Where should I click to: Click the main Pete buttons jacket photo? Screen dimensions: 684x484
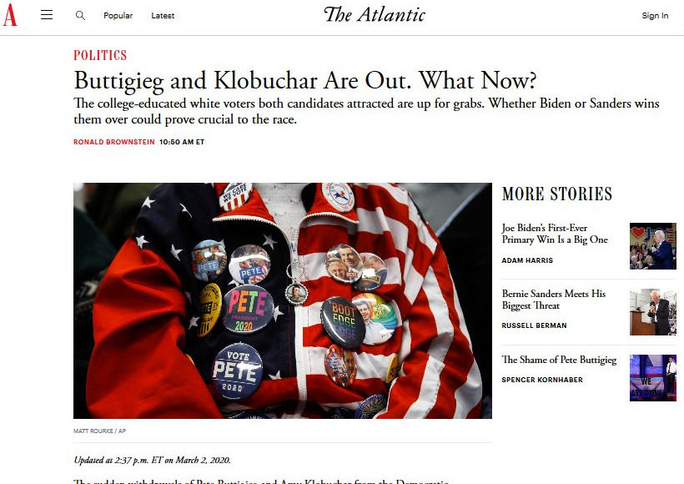coord(283,300)
